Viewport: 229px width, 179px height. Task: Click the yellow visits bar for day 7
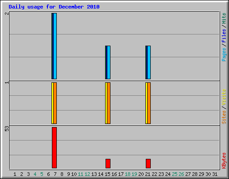tap(52, 103)
